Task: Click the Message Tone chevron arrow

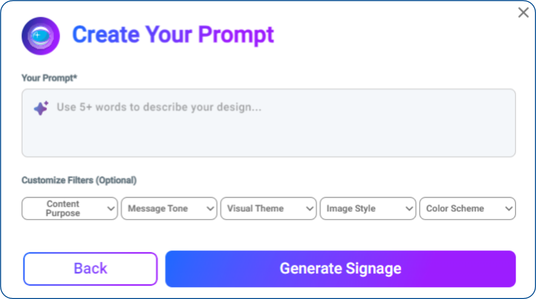Action: tap(210, 208)
